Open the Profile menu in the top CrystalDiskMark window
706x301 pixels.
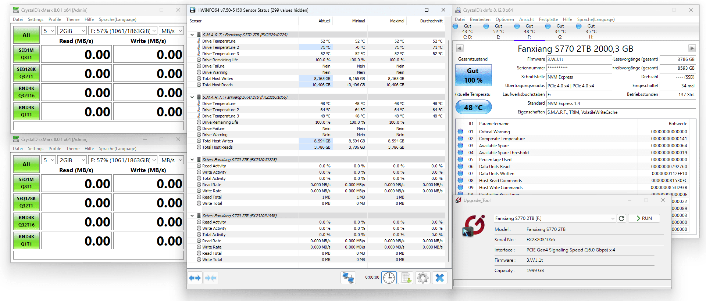pyautogui.click(x=55, y=19)
